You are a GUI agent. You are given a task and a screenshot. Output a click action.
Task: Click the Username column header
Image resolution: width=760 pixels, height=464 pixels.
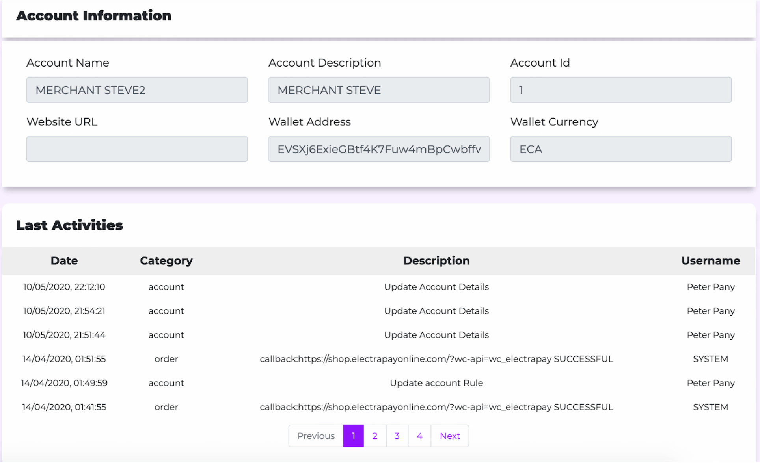(711, 260)
